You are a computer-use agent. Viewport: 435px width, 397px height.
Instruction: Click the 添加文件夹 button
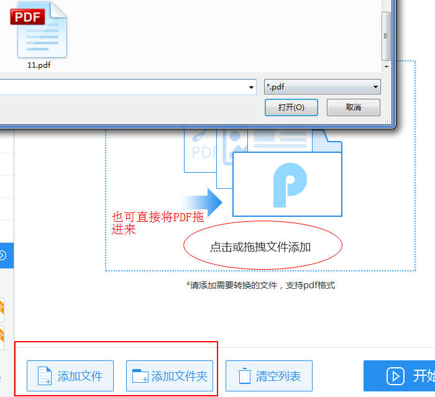pyautogui.click(x=170, y=376)
